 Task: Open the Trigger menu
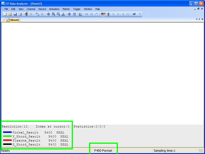[77, 9]
